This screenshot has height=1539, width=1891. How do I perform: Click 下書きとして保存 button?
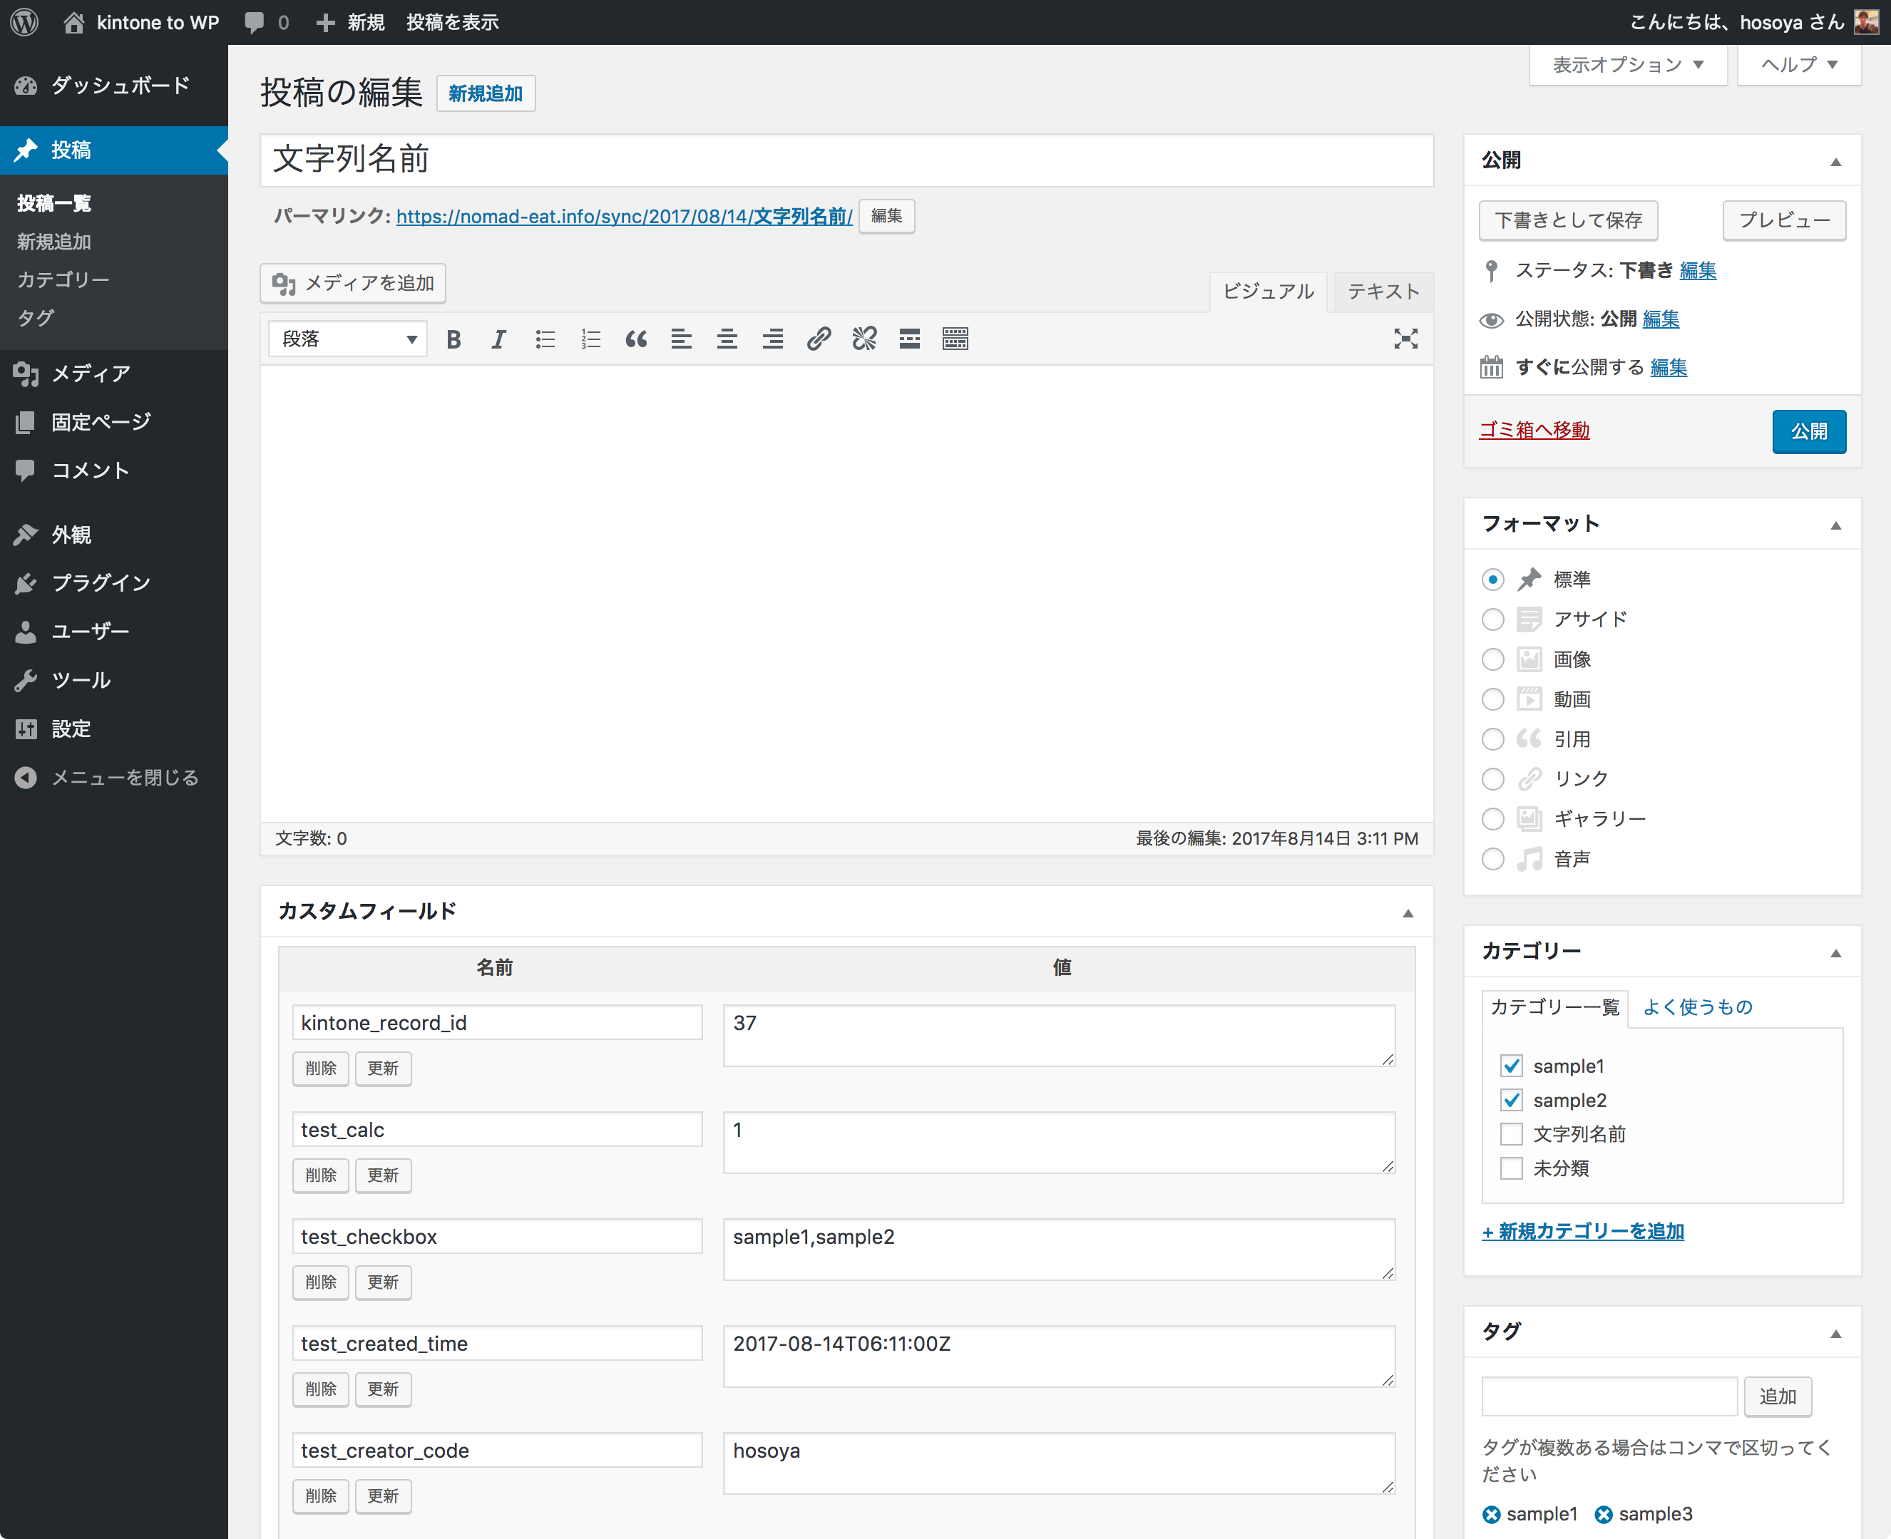[1568, 220]
